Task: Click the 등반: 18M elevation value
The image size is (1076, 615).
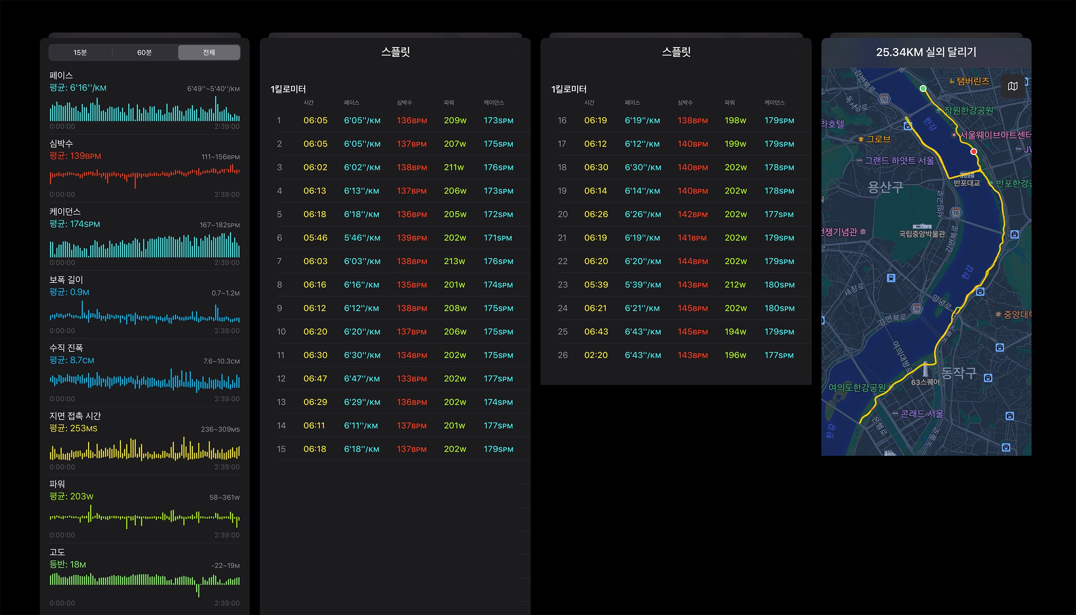Action: [68, 564]
